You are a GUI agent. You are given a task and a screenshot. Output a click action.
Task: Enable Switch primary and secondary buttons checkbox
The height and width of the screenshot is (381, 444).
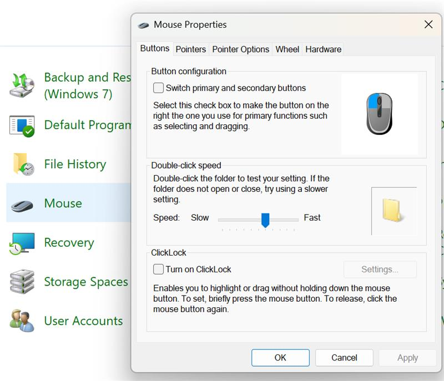[158, 88]
